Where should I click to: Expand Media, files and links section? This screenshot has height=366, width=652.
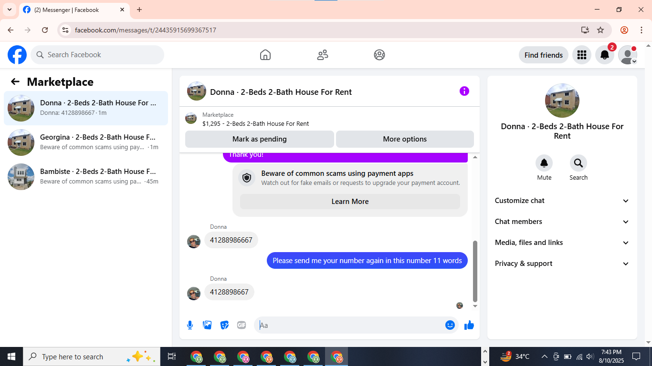pos(562,243)
